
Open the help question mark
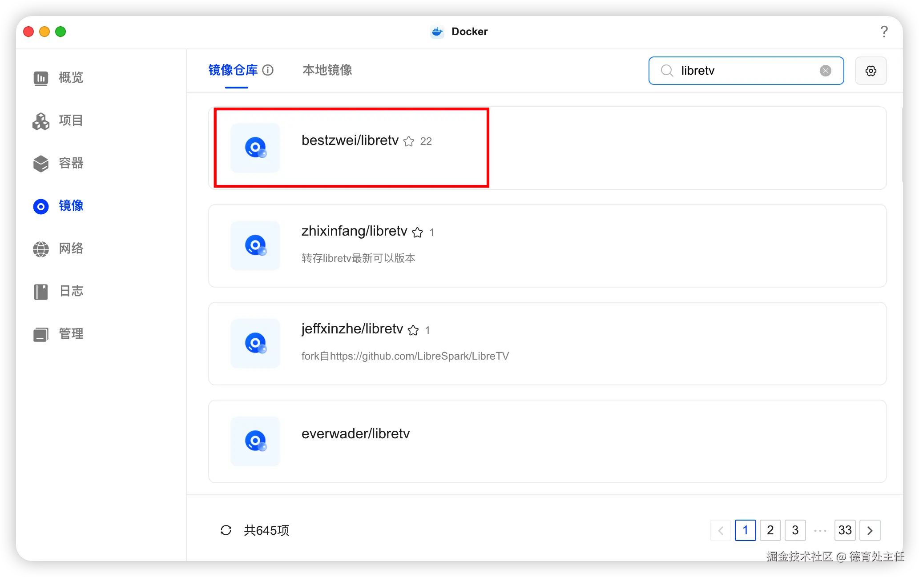pos(884,32)
